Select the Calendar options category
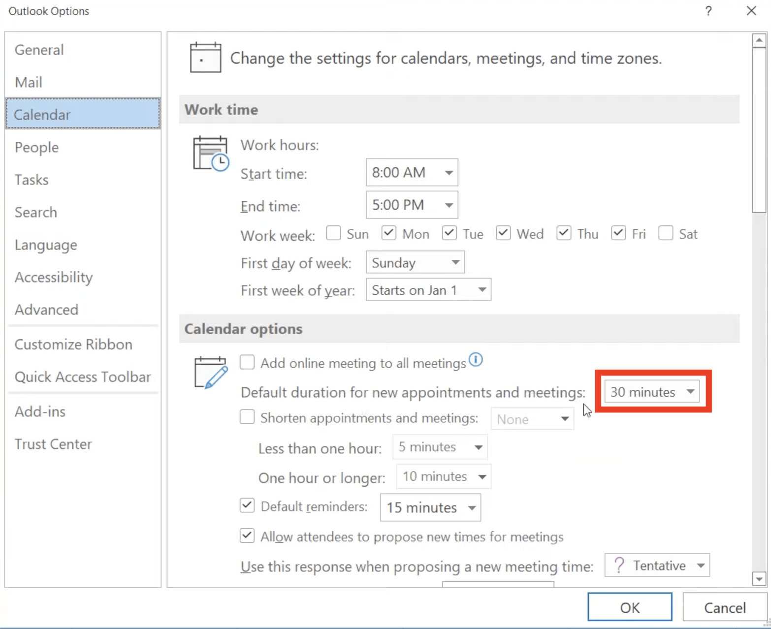The width and height of the screenshot is (771, 629). [x=83, y=114]
